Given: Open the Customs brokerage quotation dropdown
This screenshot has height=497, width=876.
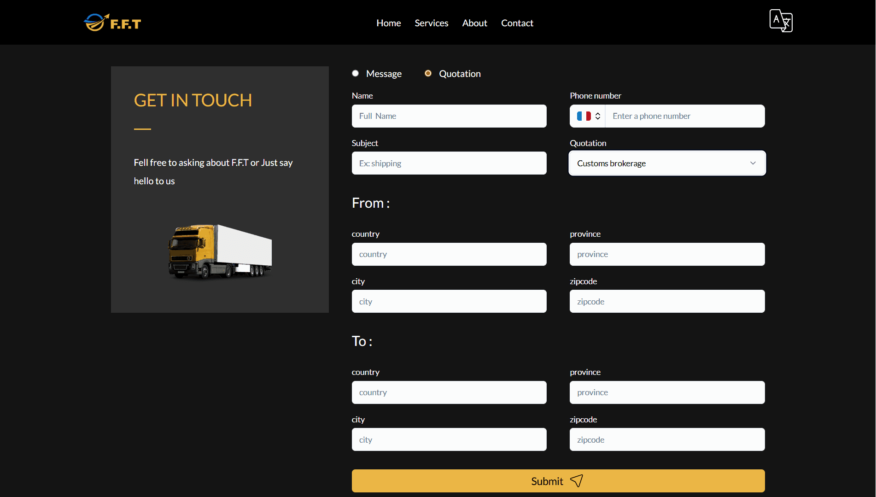Looking at the screenshot, I should [667, 164].
